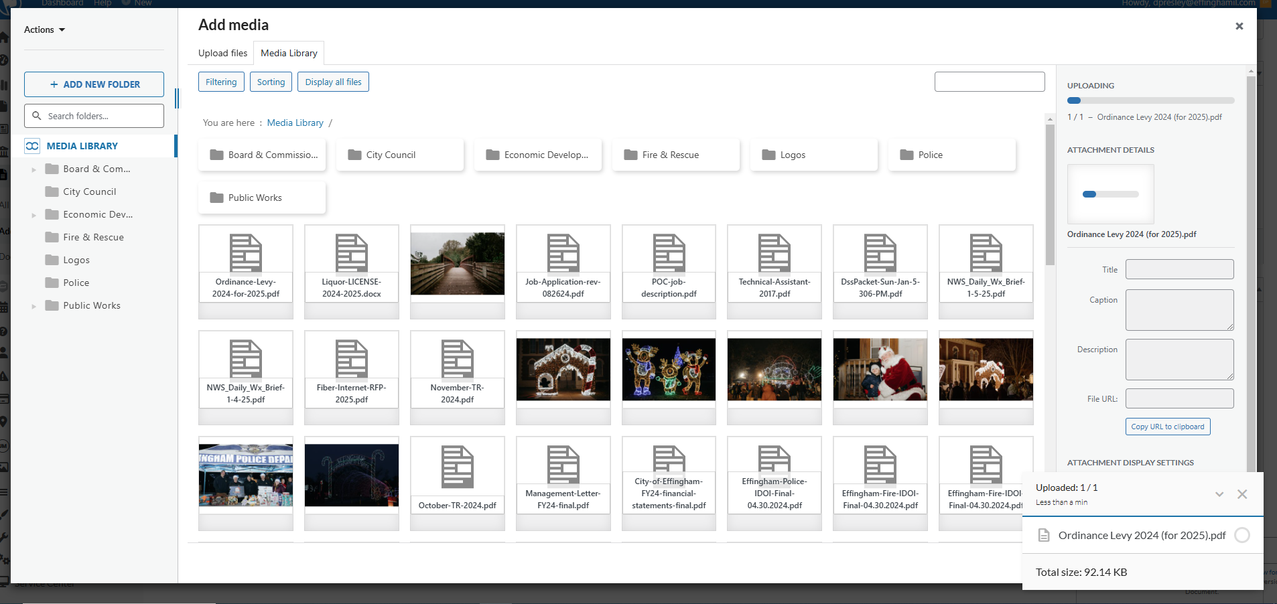Open the Actions dropdown menu

coord(44,29)
